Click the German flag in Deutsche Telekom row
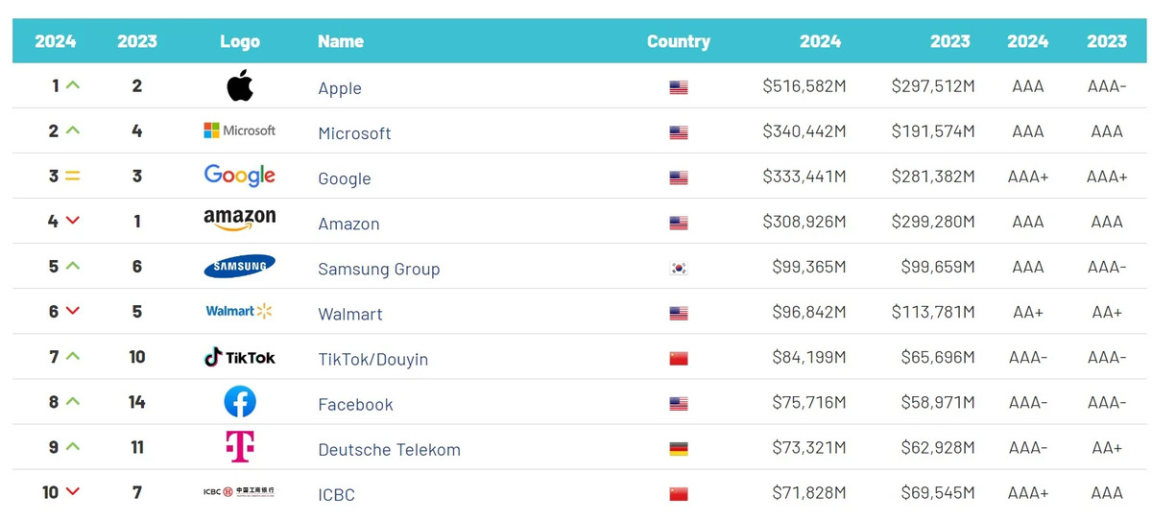Screen dimensions: 1152x520 tap(679, 449)
